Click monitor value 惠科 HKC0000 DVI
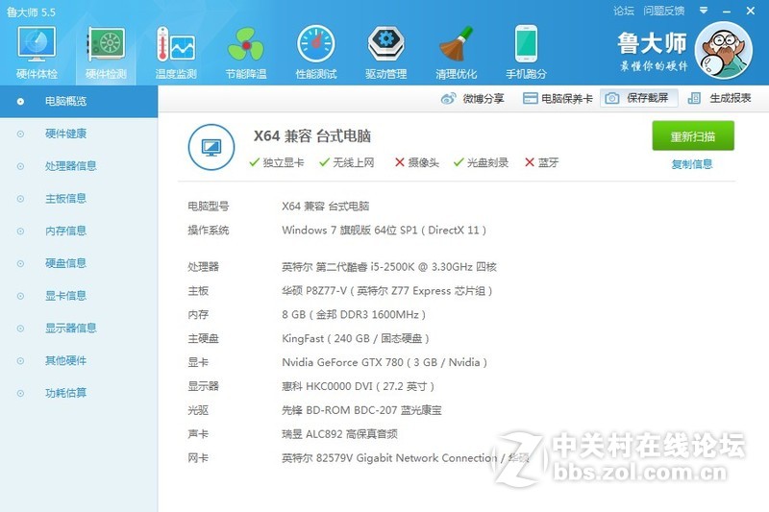Image resolution: width=769 pixels, height=512 pixels. pyautogui.click(x=358, y=386)
